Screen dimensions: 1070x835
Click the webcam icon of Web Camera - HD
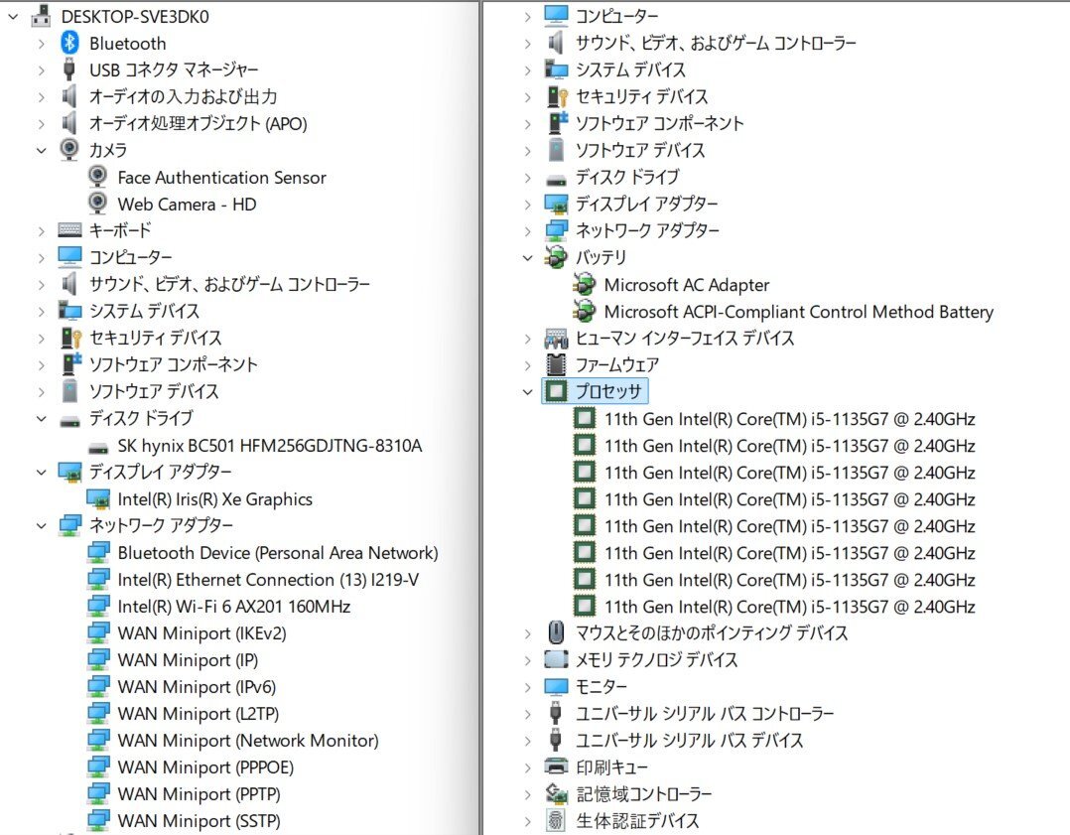(97, 204)
